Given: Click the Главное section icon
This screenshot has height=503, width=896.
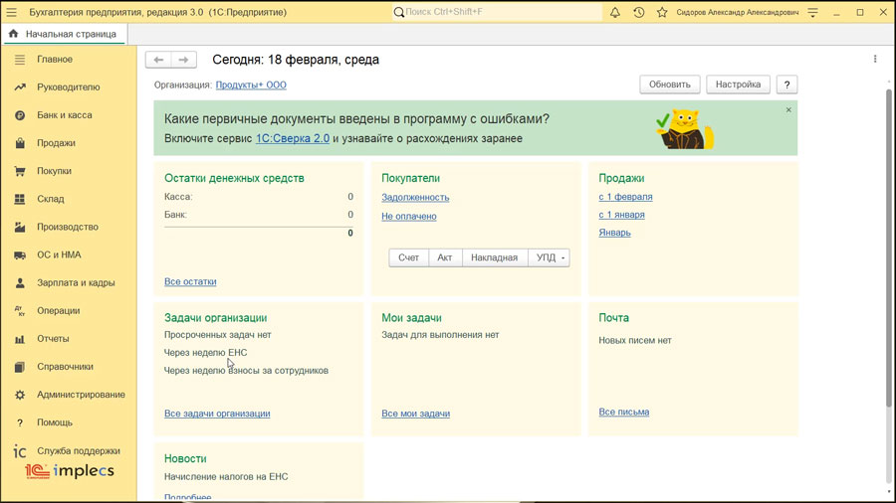Looking at the screenshot, I should point(20,60).
